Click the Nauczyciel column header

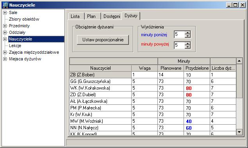[x=100, y=68]
